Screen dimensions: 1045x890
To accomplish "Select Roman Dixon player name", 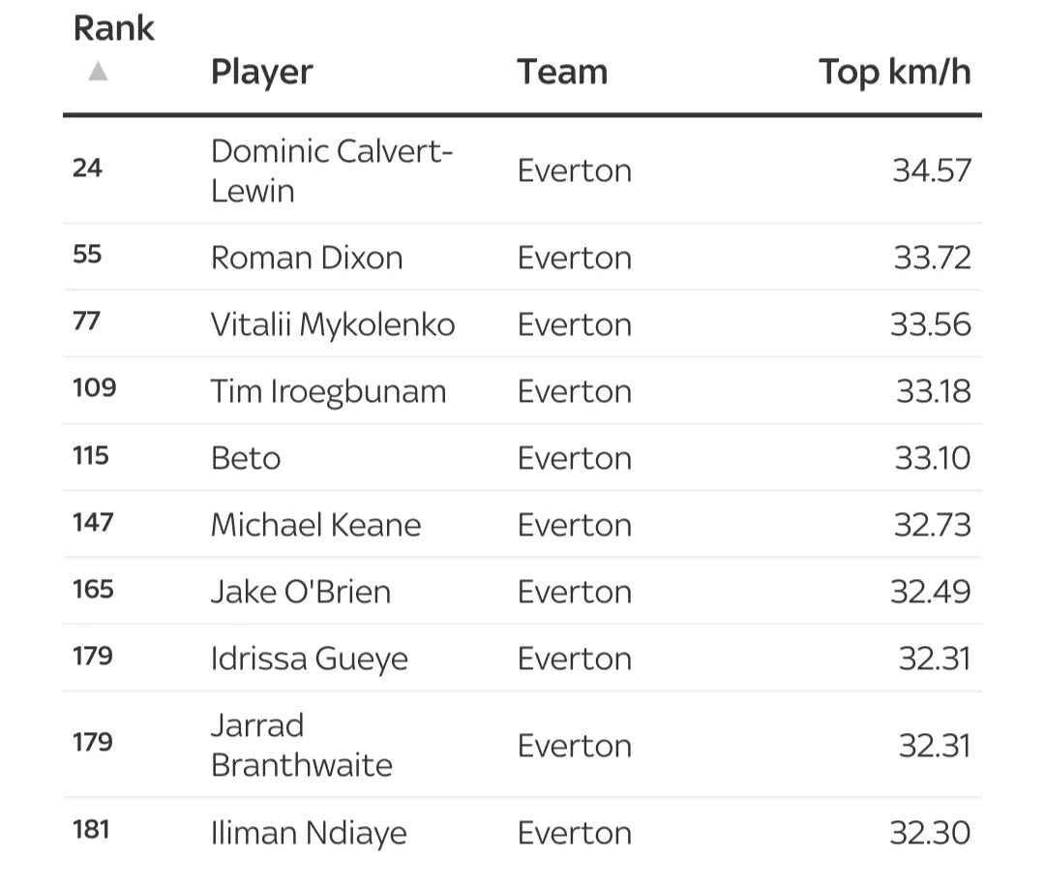I will tap(307, 258).
